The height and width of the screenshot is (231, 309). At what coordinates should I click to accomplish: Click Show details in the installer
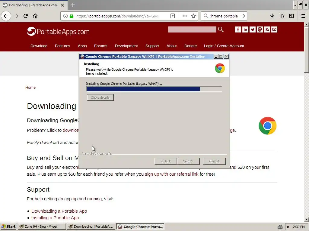click(x=100, y=97)
